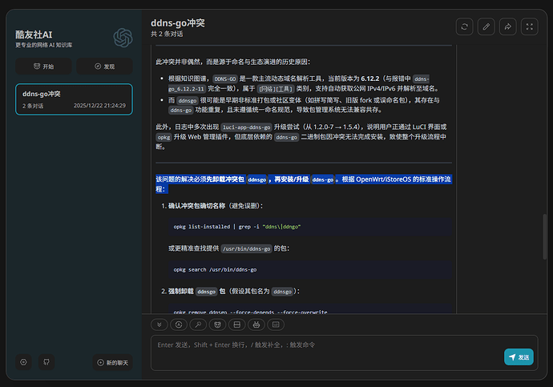The width and height of the screenshot is (553, 387).
Task: Click the GitHub icon in sidebar footer
Action: 46,362
